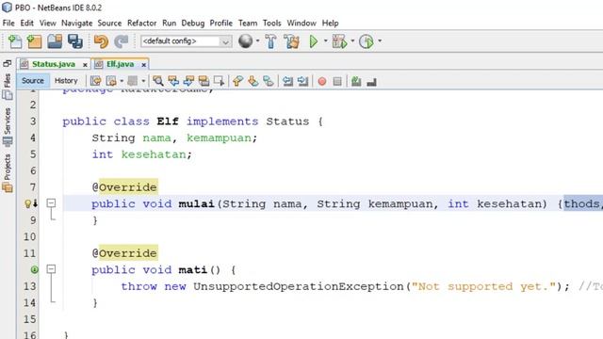Viewport: 603px width, 339px height.
Task: Click the Toggle Bookmark icon
Action: click(269, 81)
